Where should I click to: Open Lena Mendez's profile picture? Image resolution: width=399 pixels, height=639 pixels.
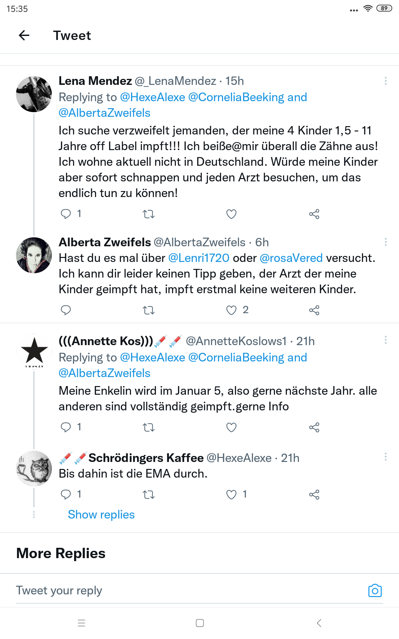click(34, 94)
